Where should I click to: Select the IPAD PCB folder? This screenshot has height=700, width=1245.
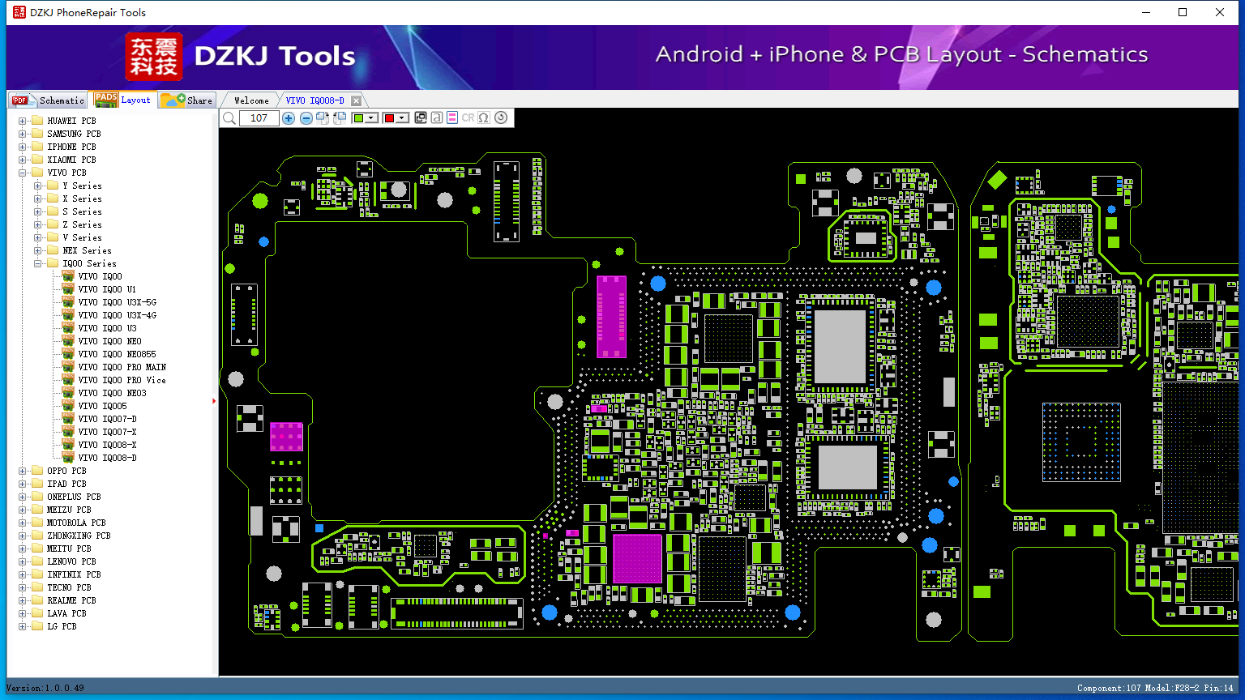click(66, 484)
